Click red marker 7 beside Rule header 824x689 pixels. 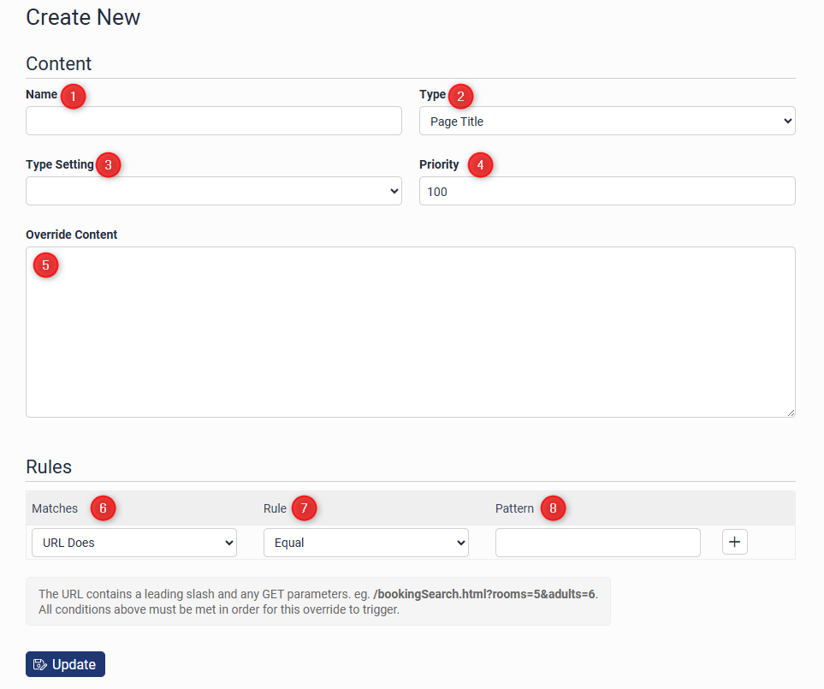304,508
